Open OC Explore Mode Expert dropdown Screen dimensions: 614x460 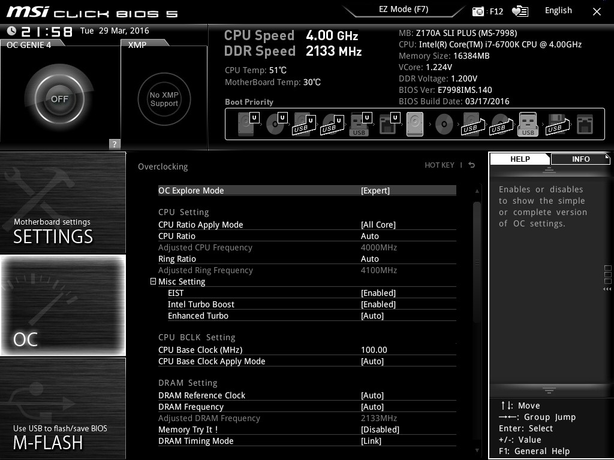tap(307, 190)
